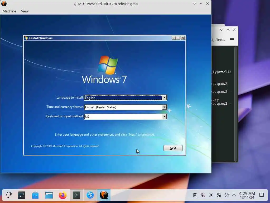Click the muted volume tray icon

pyautogui.click(x=203, y=195)
